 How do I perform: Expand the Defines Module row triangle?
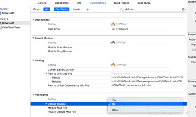(x=46, y=104)
